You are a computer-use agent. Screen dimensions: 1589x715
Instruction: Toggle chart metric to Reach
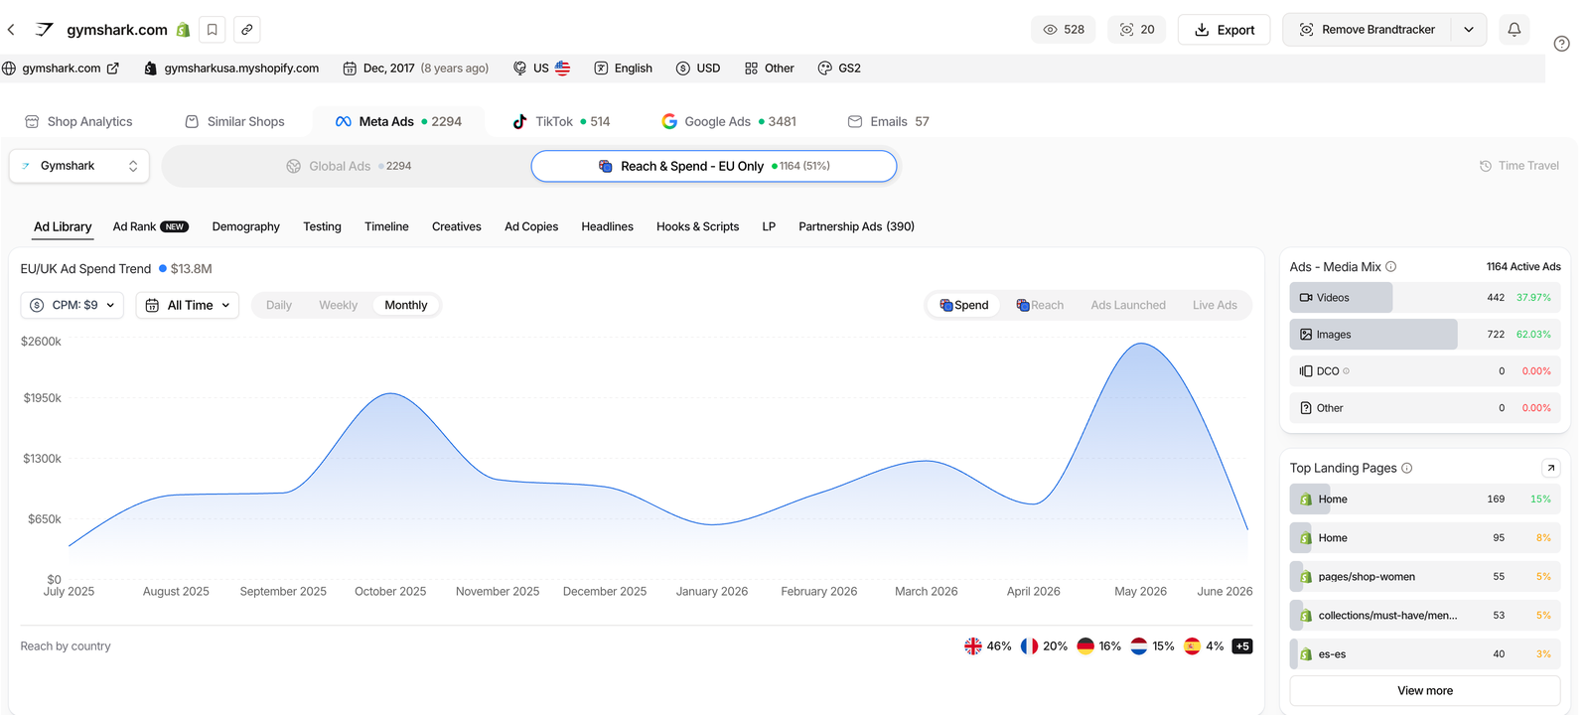[1039, 306]
